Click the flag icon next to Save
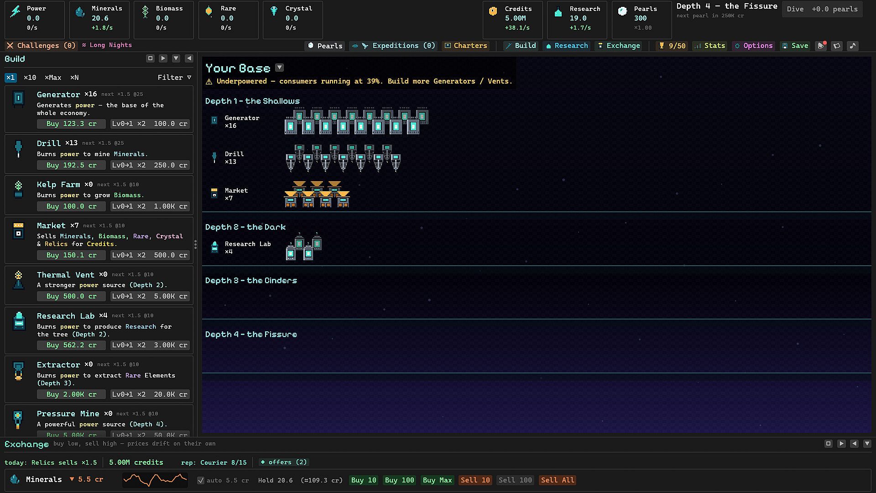876x493 pixels. tap(837, 46)
